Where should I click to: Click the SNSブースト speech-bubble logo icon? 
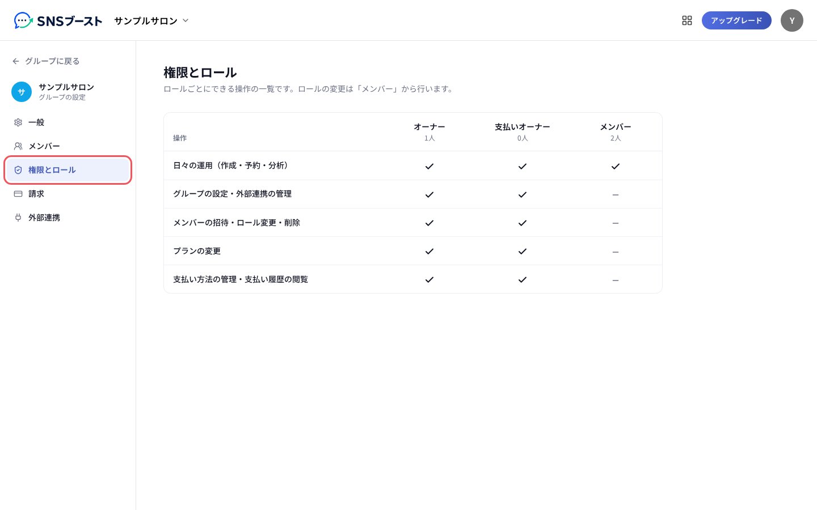click(x=23, y=20)
